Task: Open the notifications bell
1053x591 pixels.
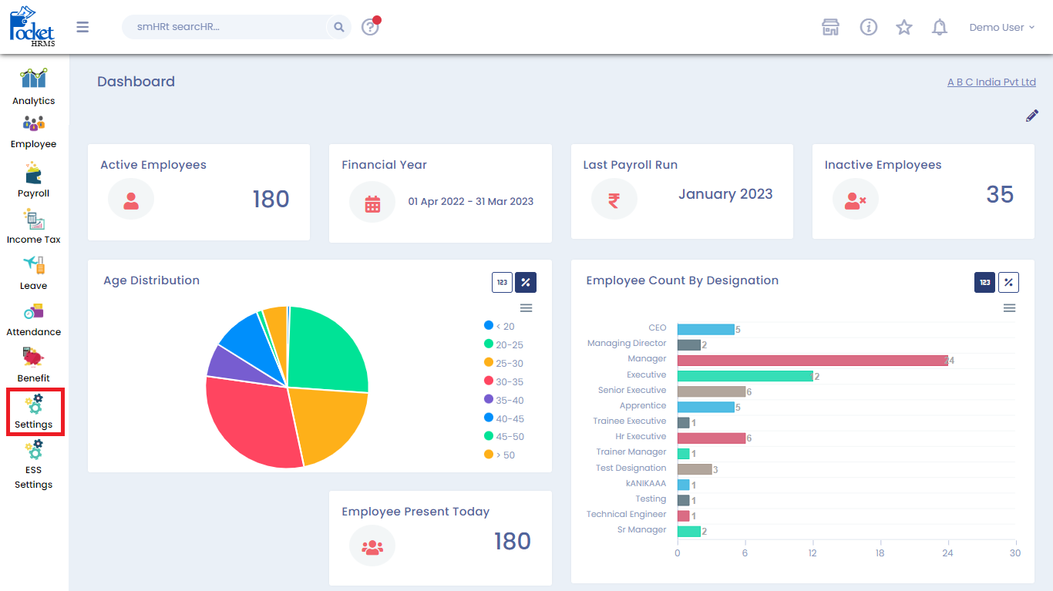Action: pos(939,28)
